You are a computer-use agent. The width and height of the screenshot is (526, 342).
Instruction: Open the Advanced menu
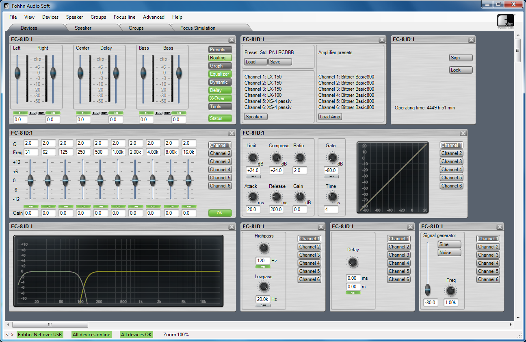[x=154, y=17]
